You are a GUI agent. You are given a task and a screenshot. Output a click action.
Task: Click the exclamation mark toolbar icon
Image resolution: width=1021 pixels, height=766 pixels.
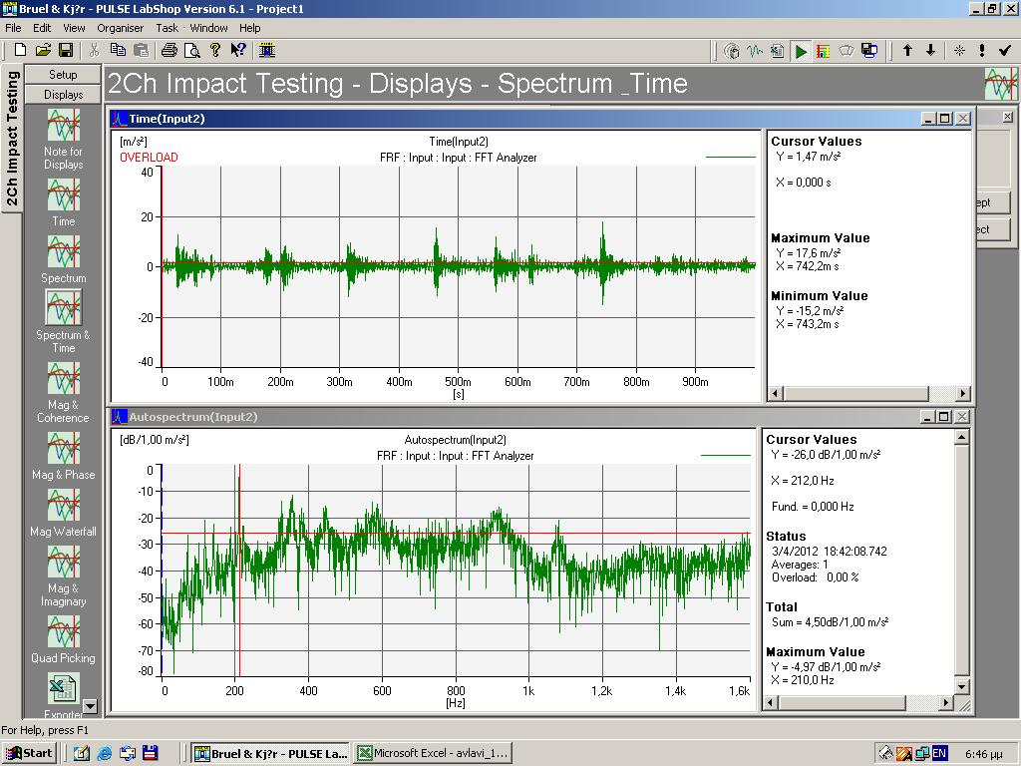[x=982, y=50]
